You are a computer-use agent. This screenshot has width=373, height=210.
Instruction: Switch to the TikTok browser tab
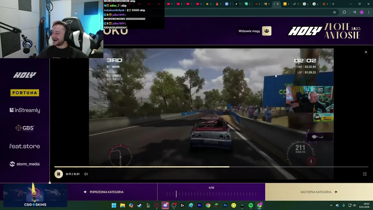(x=236, y=4)
